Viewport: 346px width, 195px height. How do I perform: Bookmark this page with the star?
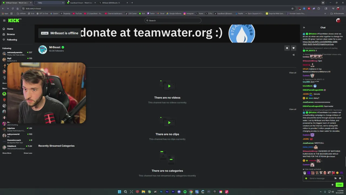(x=292, y=8)
